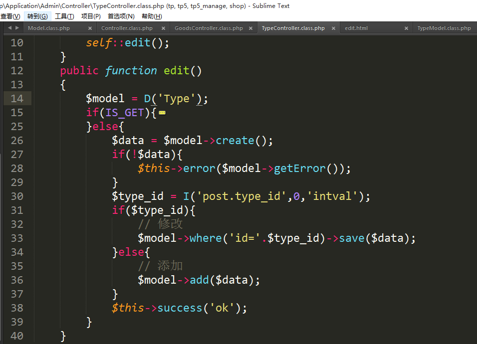Open the 首选项(N) menu

point(121,16)
